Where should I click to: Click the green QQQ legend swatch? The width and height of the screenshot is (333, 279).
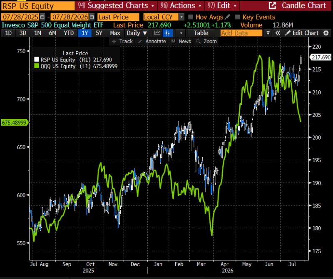pos(37,66)
